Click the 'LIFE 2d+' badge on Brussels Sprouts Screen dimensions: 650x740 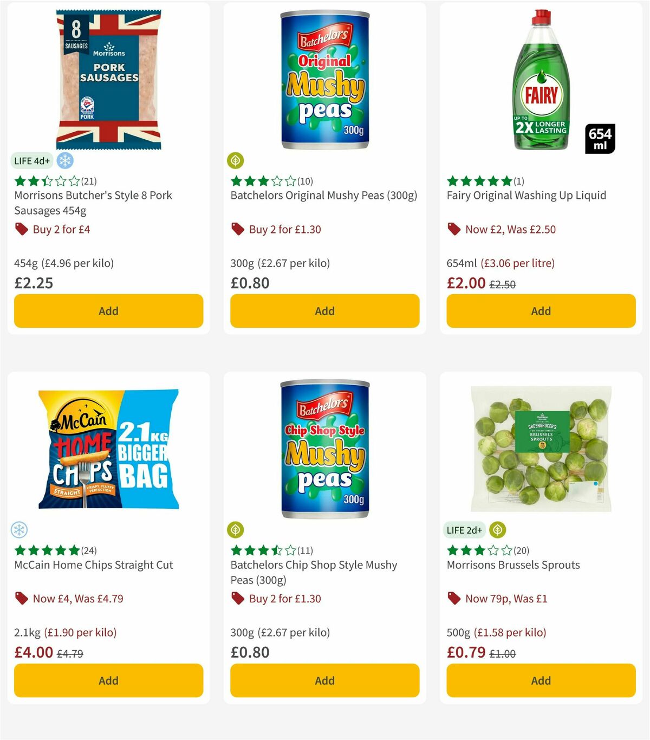pyautogui.click(x=464, y=530)
